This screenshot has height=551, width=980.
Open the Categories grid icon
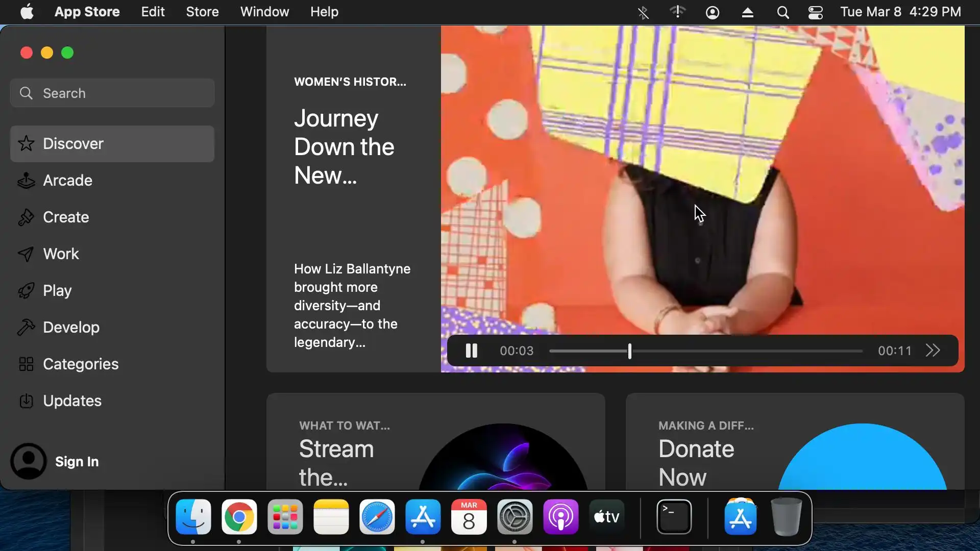pyautogui.click(x=26, y=364)
